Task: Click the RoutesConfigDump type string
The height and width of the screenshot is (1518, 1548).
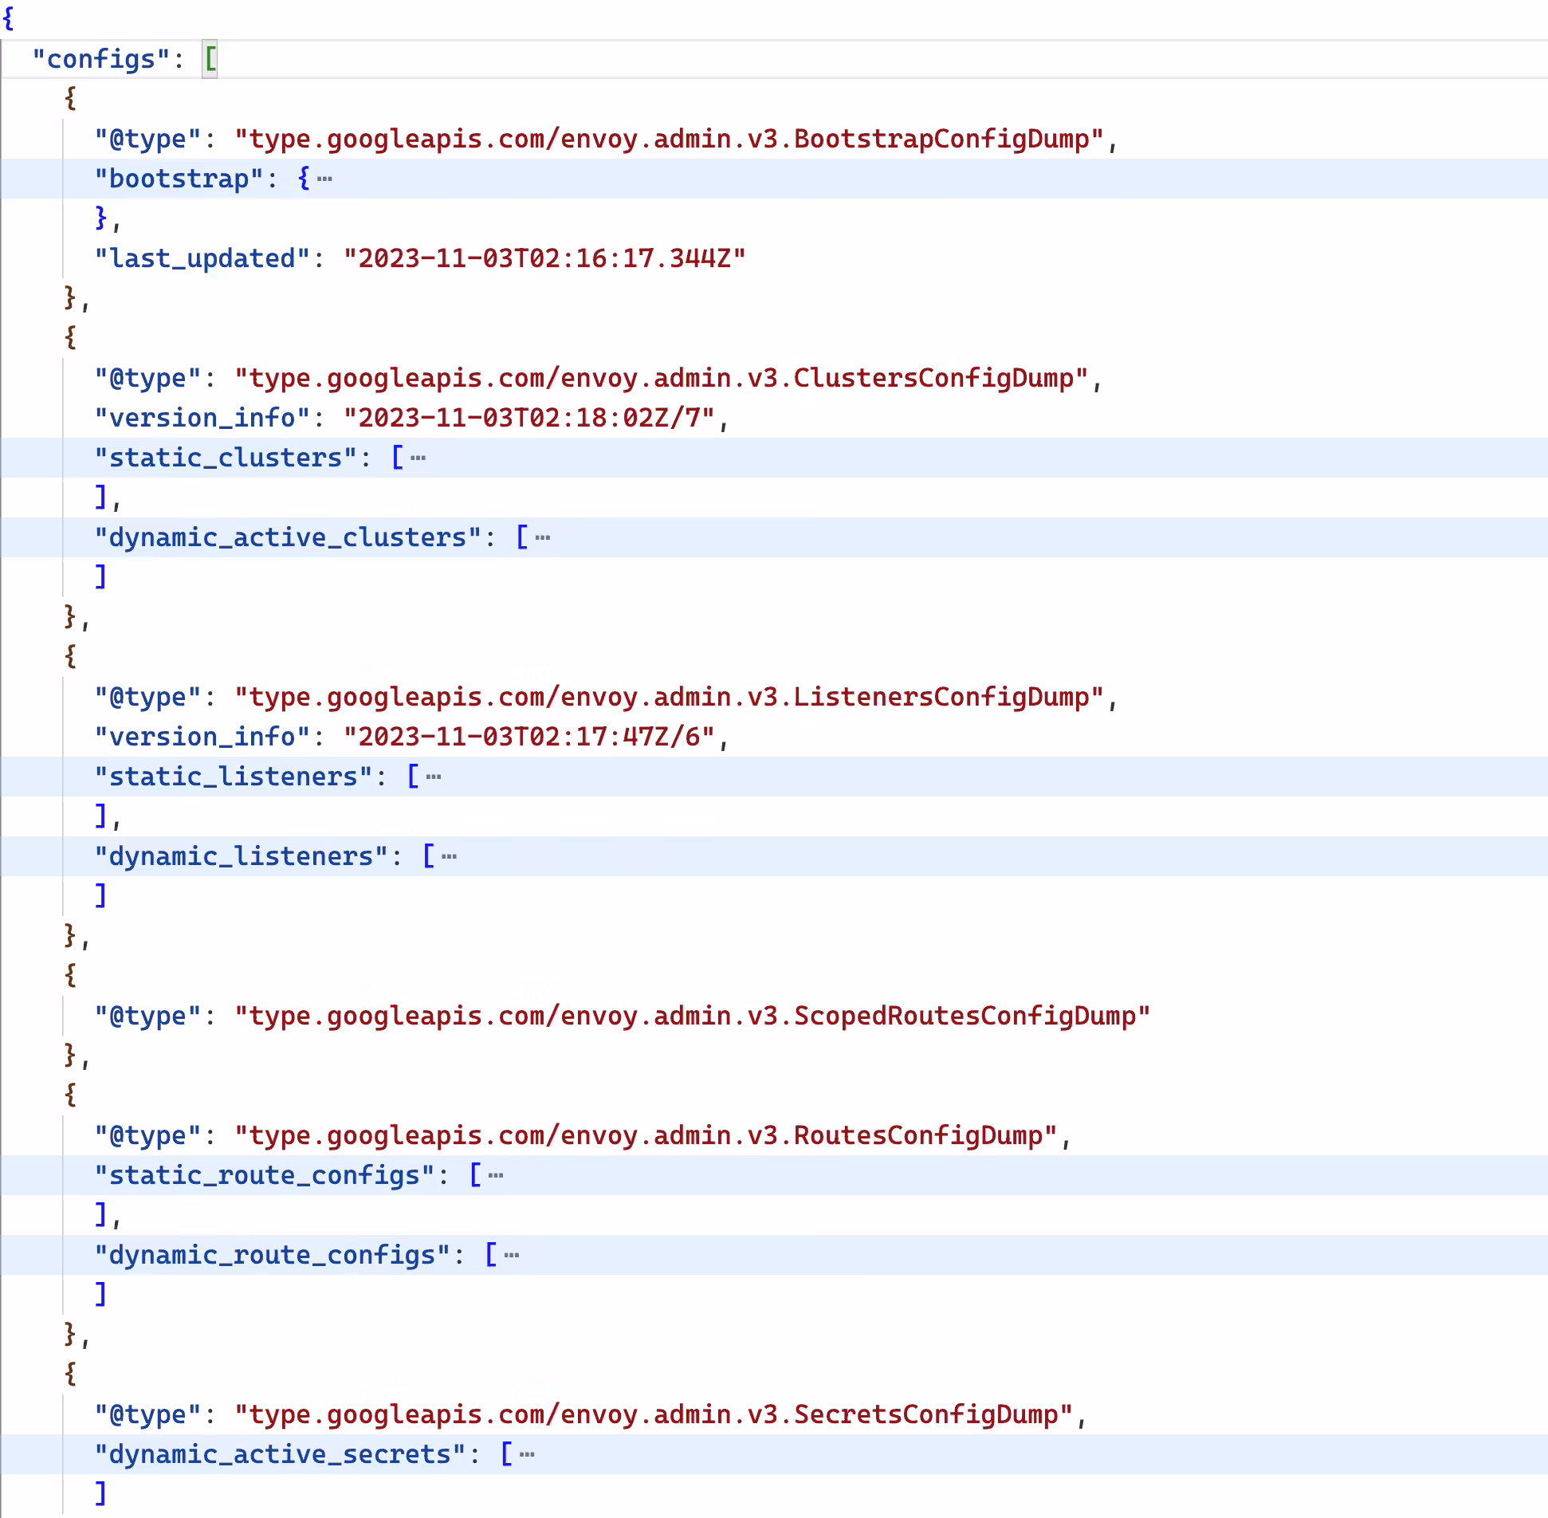Action: click(646, 1136)
